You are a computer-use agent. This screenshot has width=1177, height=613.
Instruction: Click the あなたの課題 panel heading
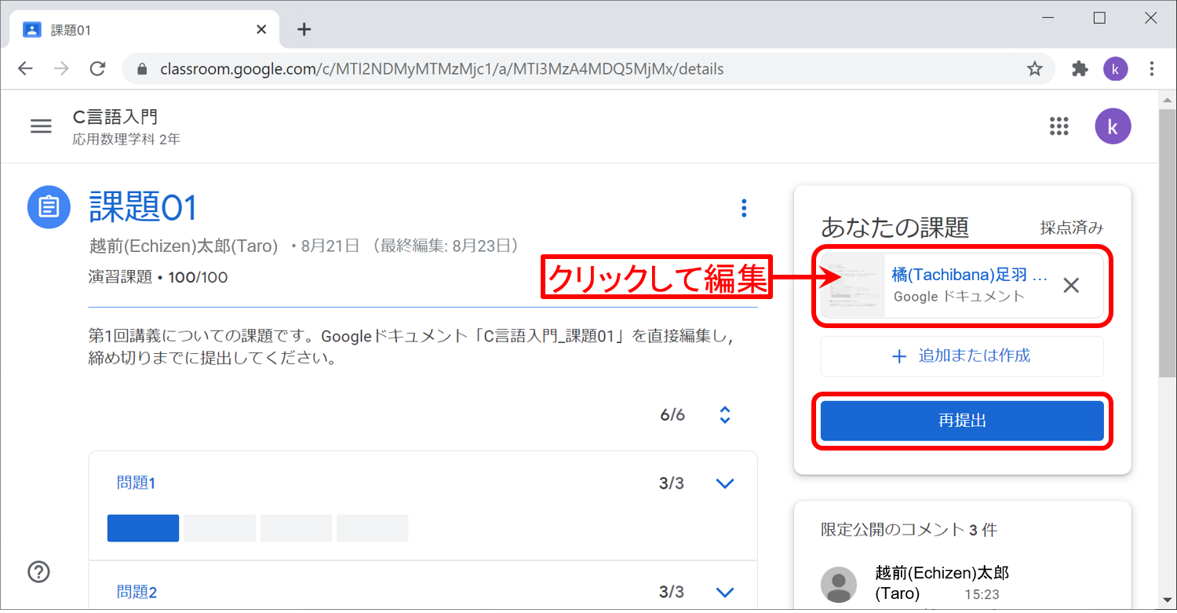pyautogui.click(x=895, y=228)
